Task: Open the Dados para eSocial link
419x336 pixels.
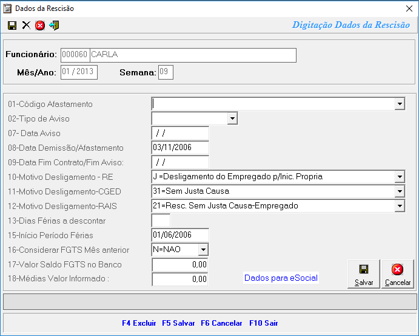Action: [x=281, y=278]
